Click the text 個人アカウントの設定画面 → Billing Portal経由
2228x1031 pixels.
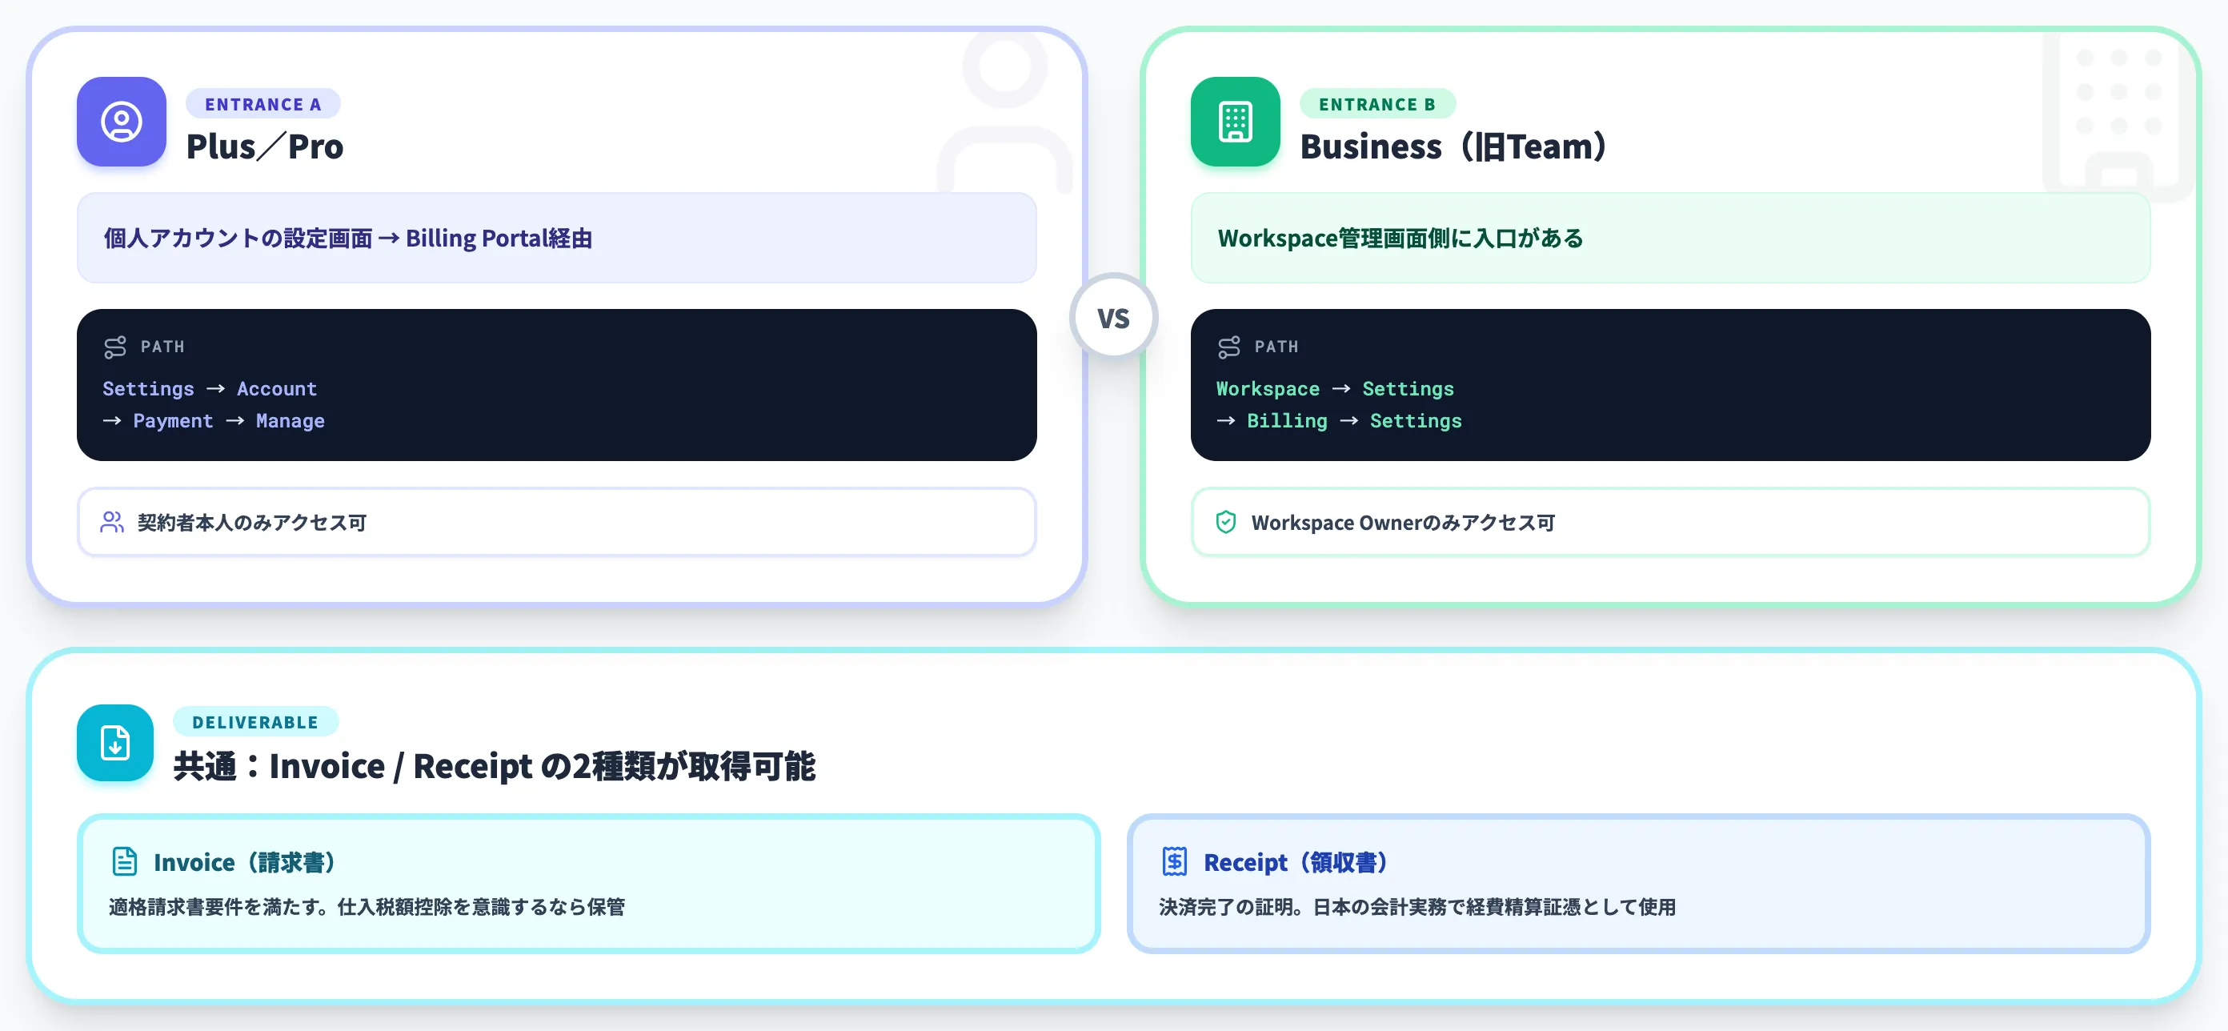347,238
